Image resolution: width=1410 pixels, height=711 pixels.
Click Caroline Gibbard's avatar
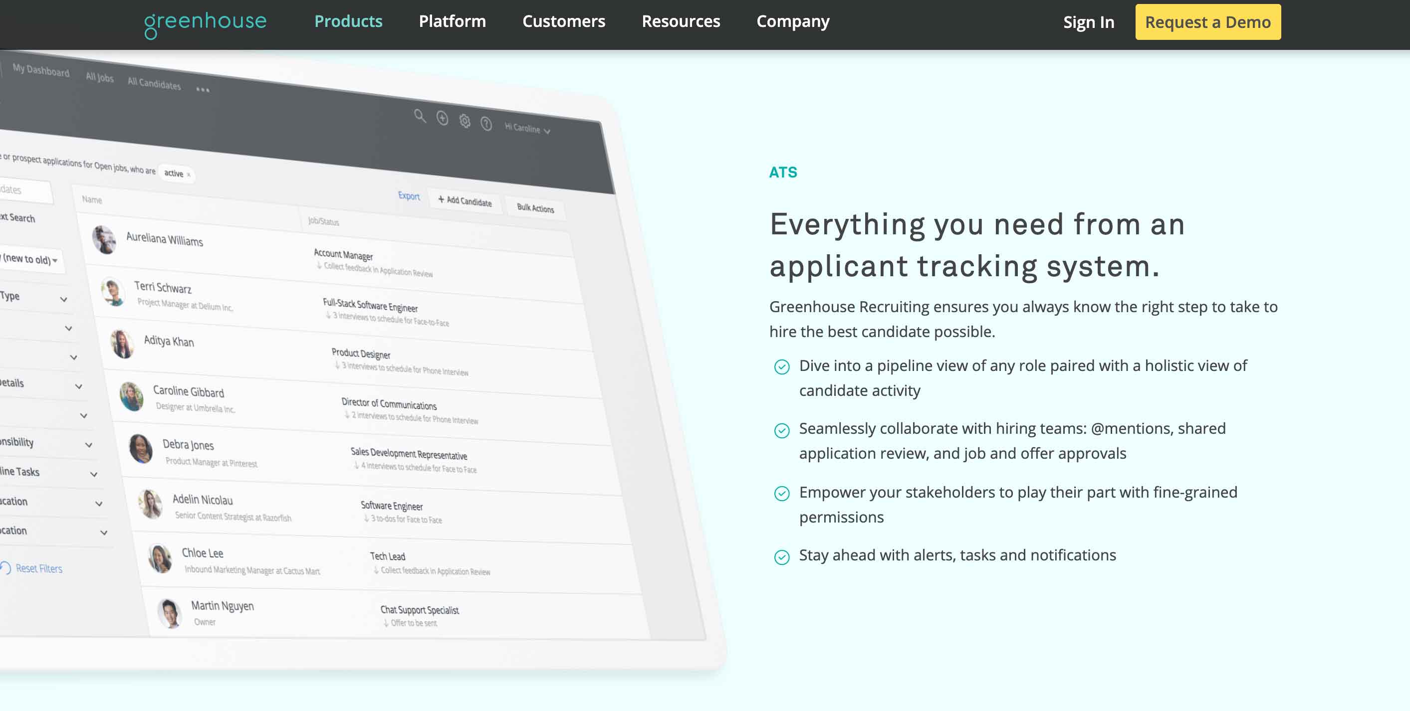(131, 396)
